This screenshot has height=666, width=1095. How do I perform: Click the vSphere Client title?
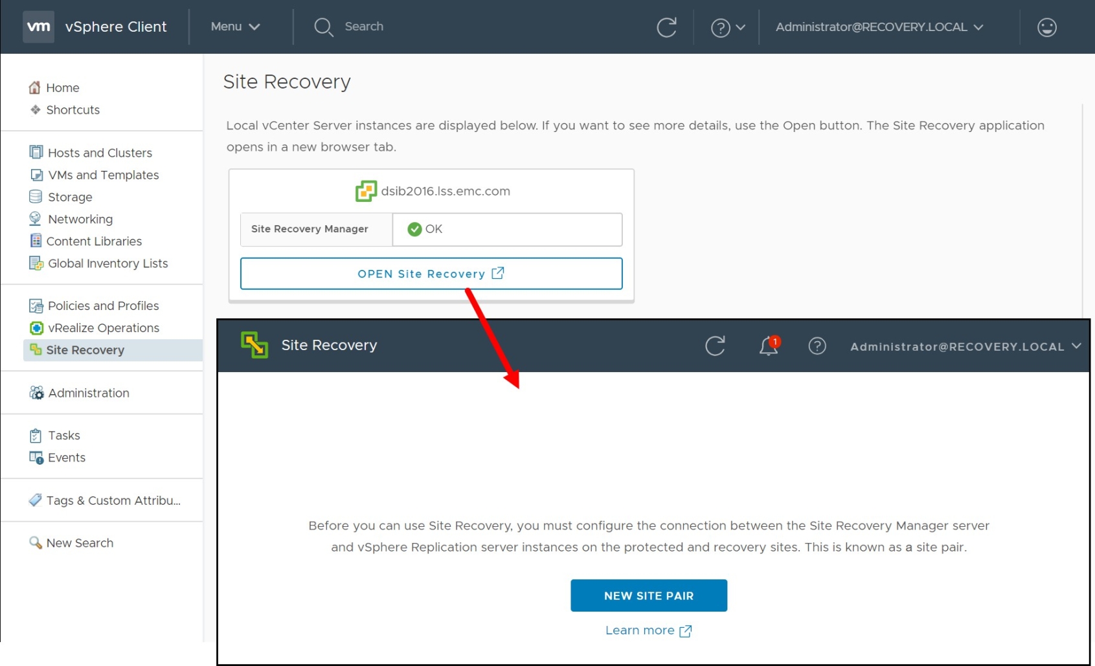[x=116, y=27]
